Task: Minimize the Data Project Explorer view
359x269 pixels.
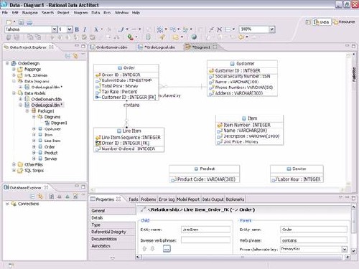Action: pos(77,46)
